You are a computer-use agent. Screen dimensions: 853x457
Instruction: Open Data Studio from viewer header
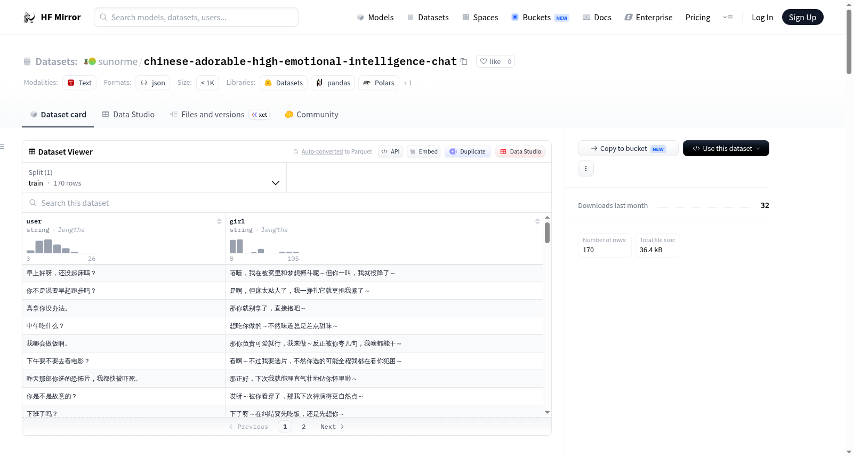(520, 151)
